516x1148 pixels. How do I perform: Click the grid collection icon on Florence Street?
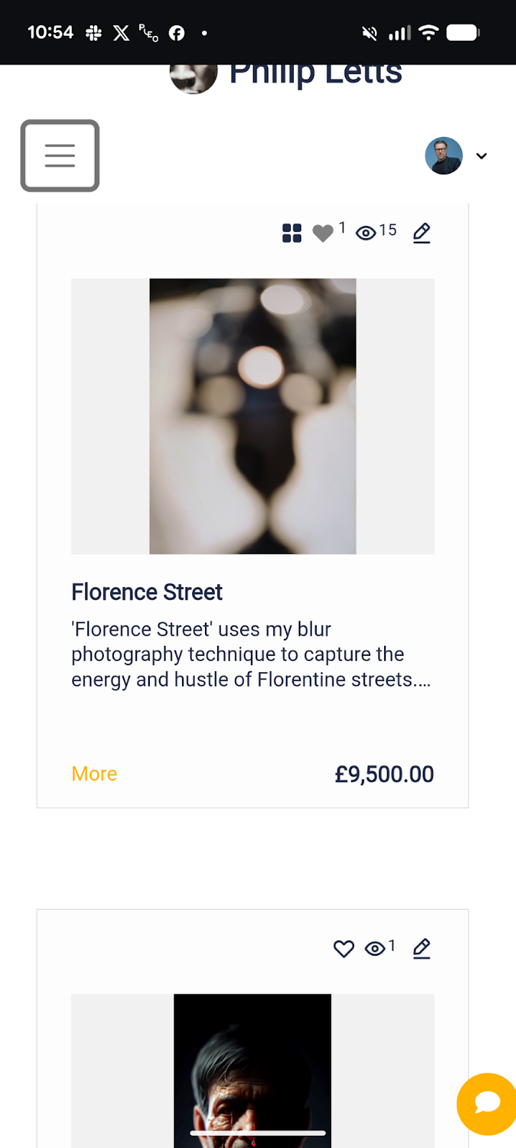click(x=292, y=233)
